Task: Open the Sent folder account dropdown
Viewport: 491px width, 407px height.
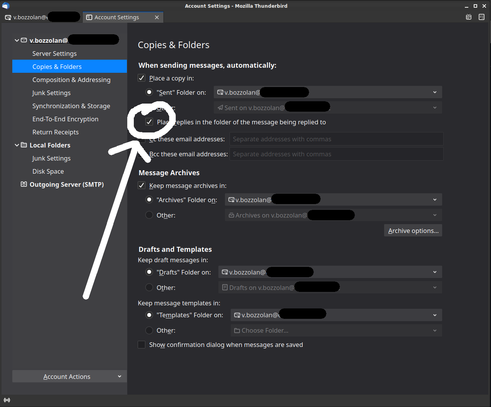Action: pyautogui.click(x=328, y=92)
